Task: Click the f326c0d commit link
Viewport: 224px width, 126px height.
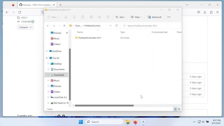Action: click(x=26, y=22)
